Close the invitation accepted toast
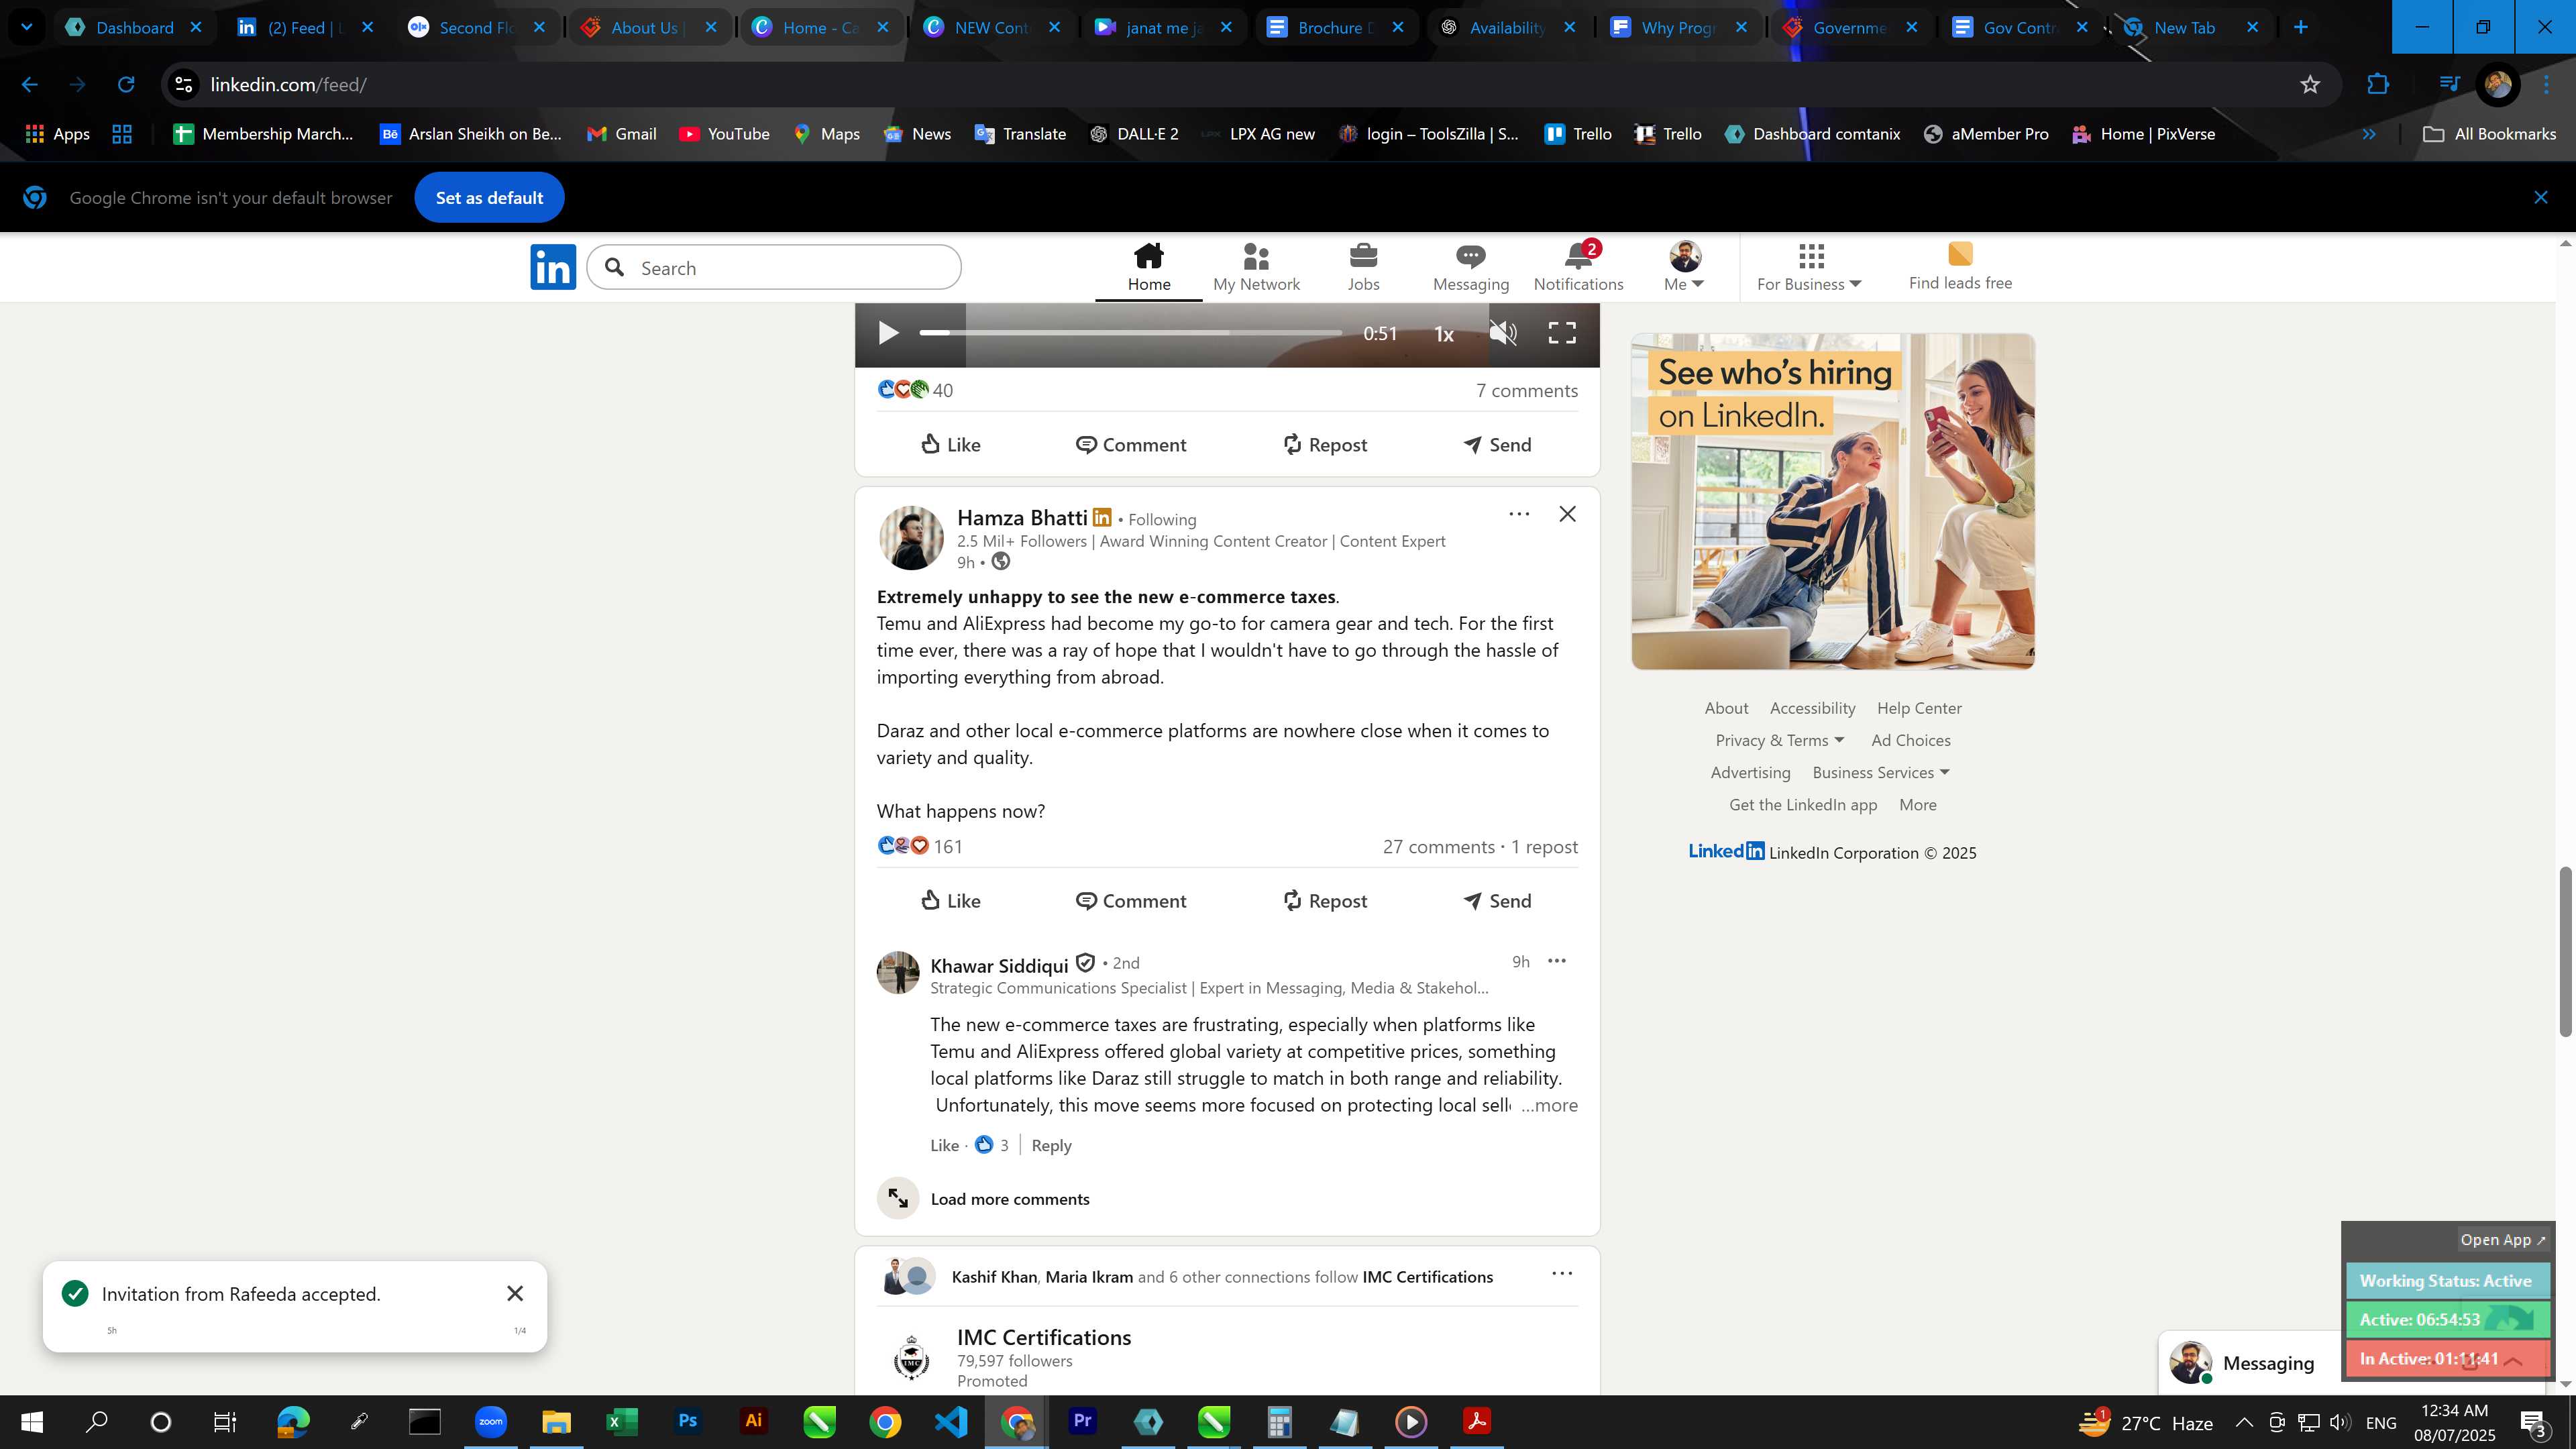2576x1449 pixels. (515, 1294)
